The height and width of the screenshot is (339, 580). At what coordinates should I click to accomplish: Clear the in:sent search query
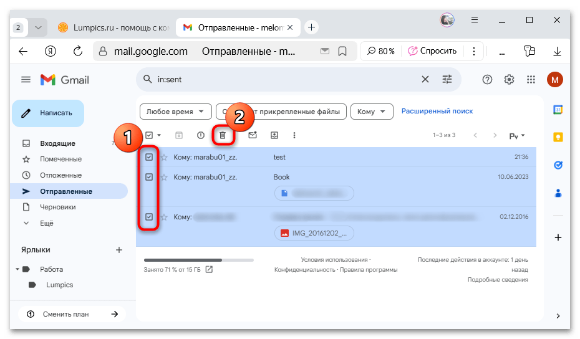click(425, 79)
